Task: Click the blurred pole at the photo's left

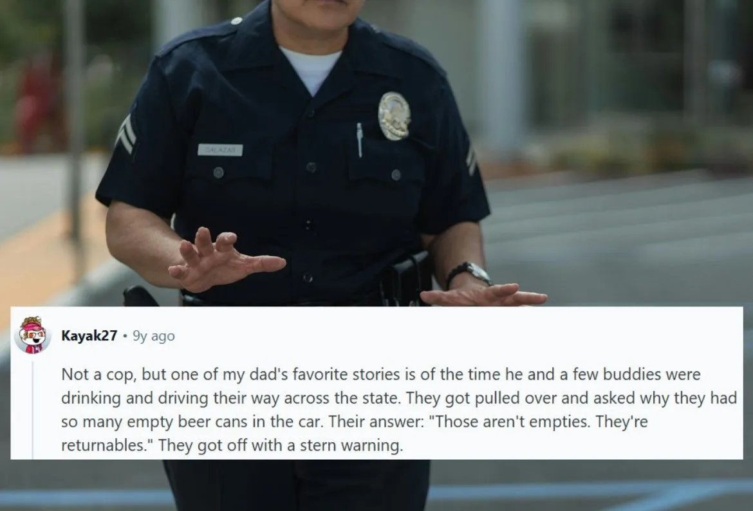Action: [x=73, y=120]
